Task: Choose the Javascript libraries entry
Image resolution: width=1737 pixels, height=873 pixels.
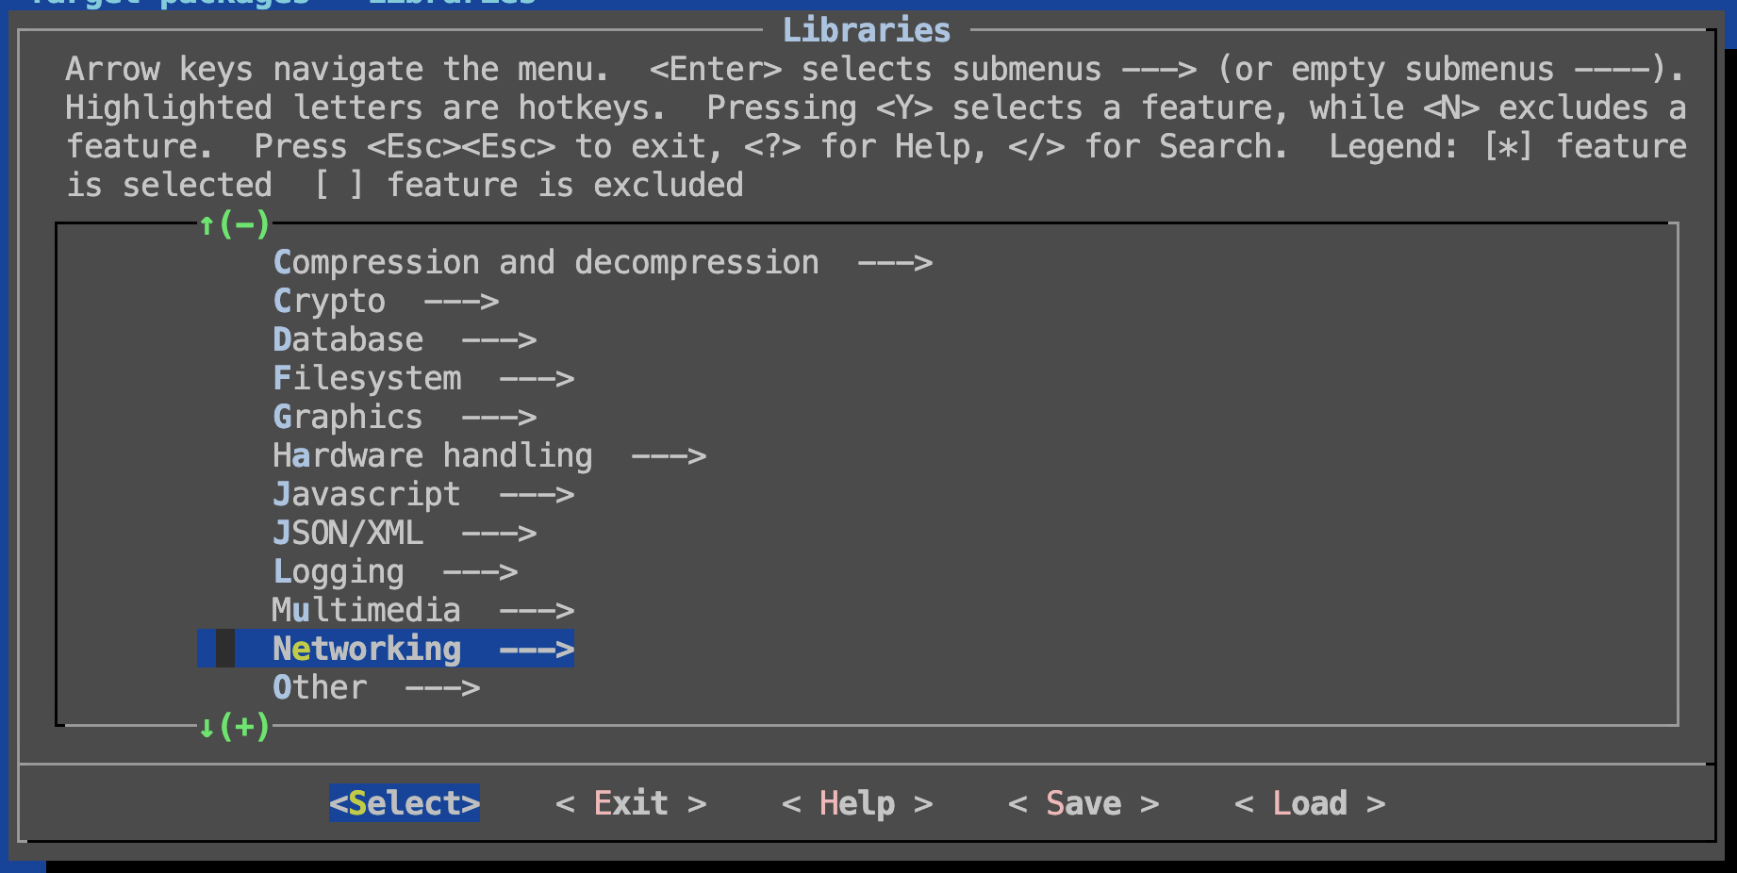Action: [367, 494]
